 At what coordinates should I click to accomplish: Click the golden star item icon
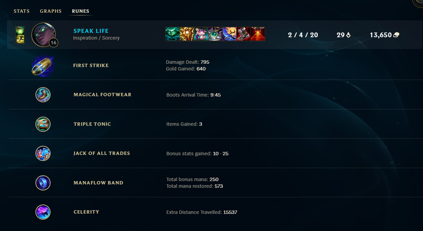point(186,34)
